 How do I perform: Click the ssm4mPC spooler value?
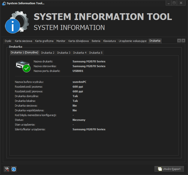click(79, 82)
